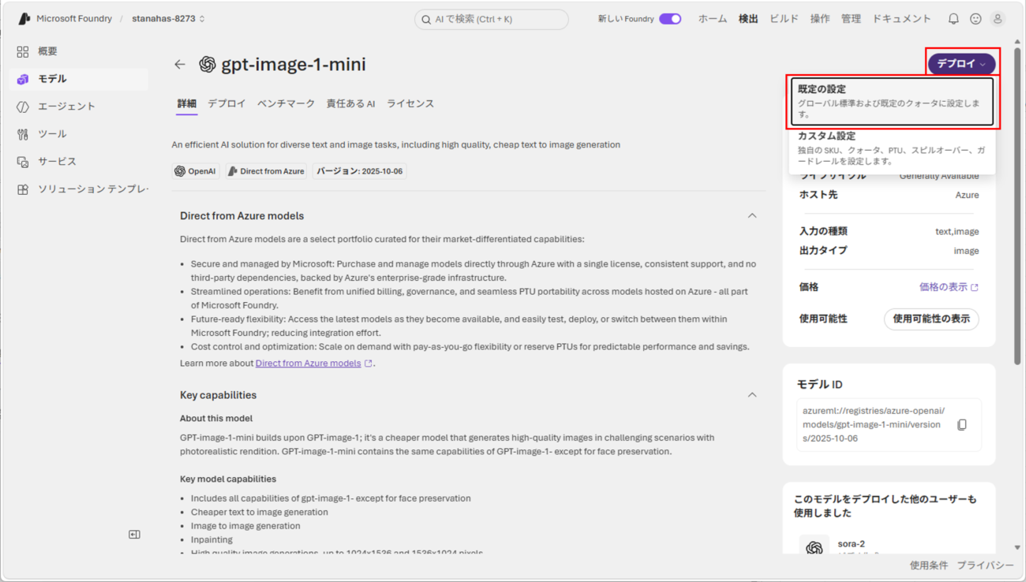
Task: Click the ソリューション テンプレート sidebar icon
Action: [23, 189]
